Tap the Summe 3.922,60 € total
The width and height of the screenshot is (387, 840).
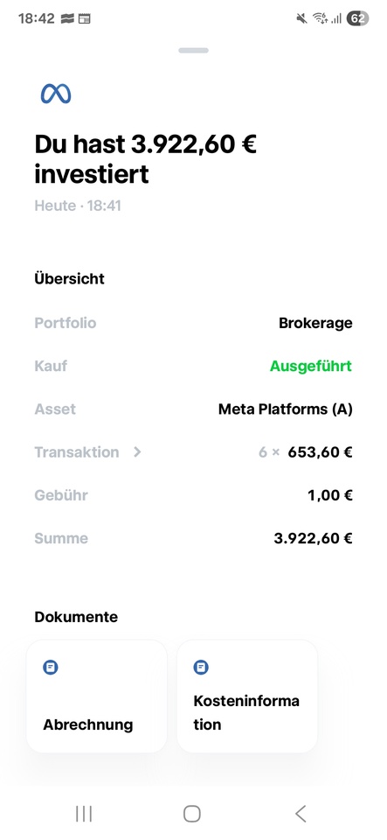314,538
